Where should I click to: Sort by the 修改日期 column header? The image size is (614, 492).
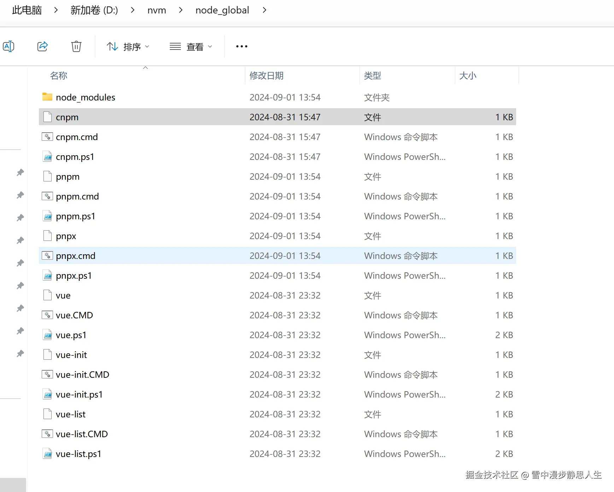(267, 76)
